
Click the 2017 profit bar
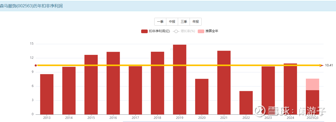tap(135, 90)
